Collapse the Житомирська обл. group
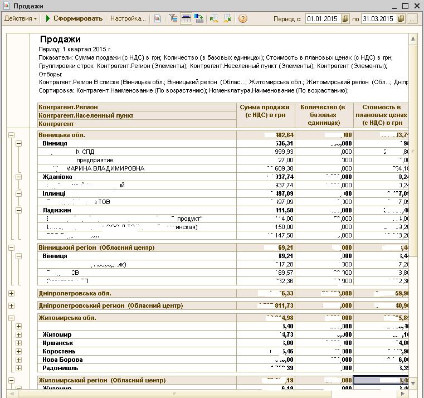The height and width of the screenshot is (398, 424). point(11,318)
